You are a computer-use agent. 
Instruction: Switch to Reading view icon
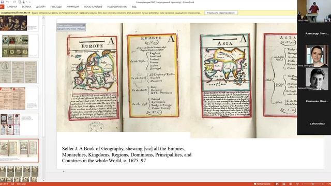(291, 184)
